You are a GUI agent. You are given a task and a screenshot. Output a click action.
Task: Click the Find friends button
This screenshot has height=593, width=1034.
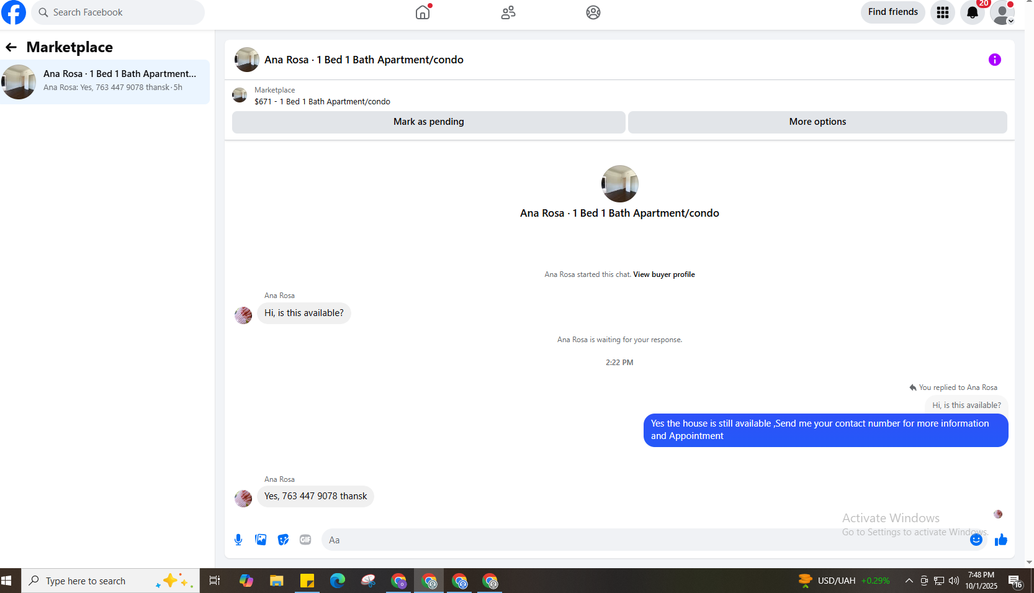coord(892,12)
